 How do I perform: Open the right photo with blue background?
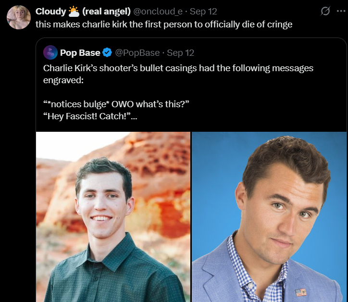269,217
